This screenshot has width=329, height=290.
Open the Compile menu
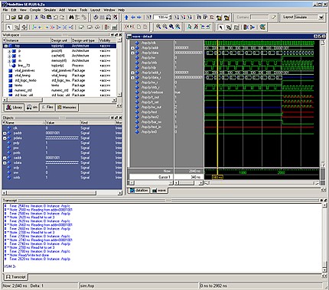[x=35, y=10]
